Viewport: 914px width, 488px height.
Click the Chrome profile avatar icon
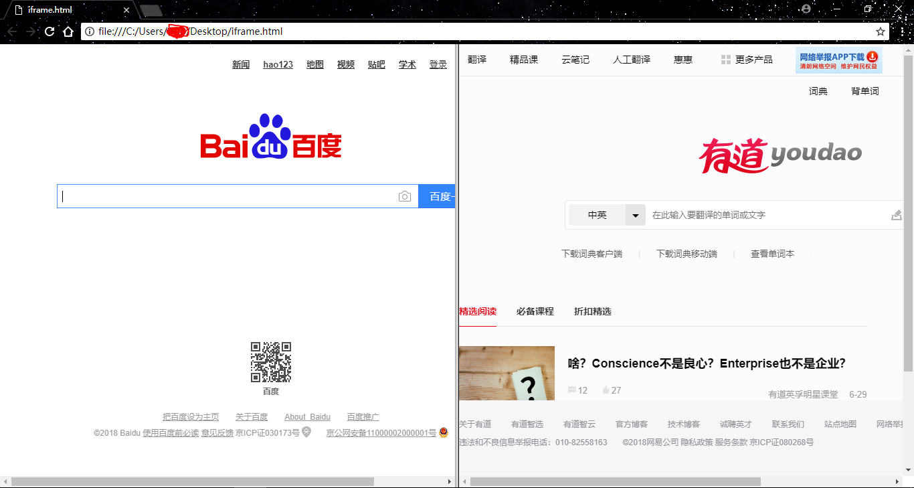coord(806,9)
